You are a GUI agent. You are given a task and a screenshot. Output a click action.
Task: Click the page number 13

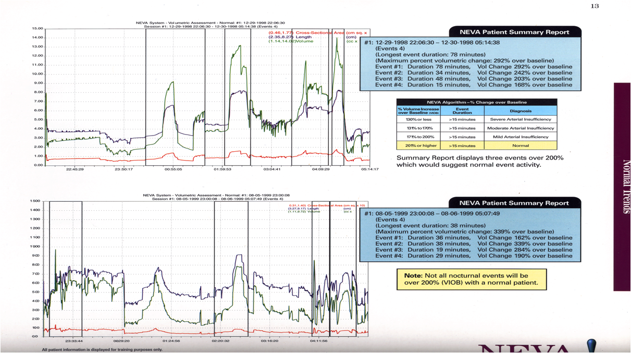tap(595, 6)
